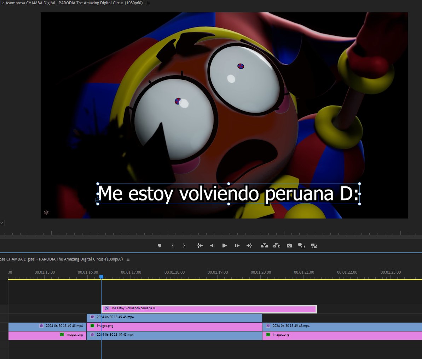The height and width of the screenshot is (359, 422).
Task: Jump to the Out point
Action: [x=249, y=245]
